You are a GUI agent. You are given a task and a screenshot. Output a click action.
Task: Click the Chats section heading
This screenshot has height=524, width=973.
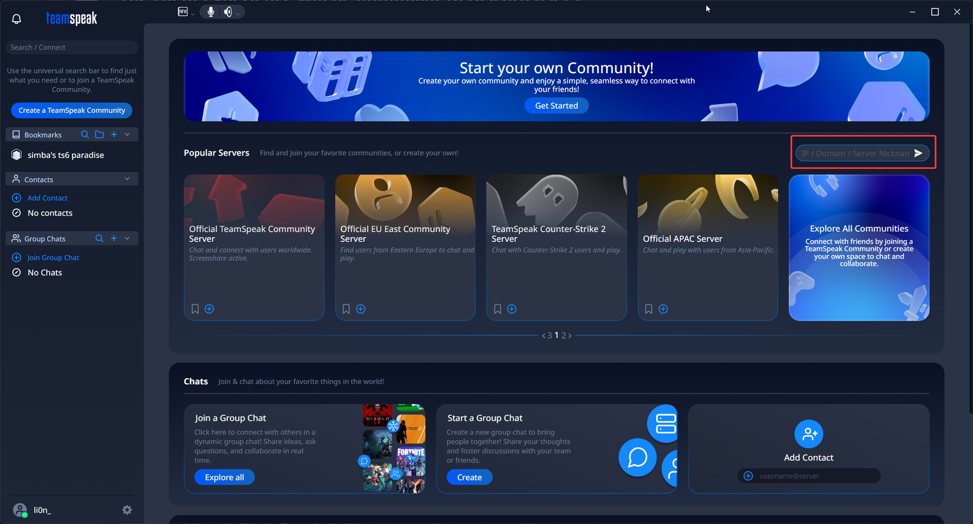(196, 381)
